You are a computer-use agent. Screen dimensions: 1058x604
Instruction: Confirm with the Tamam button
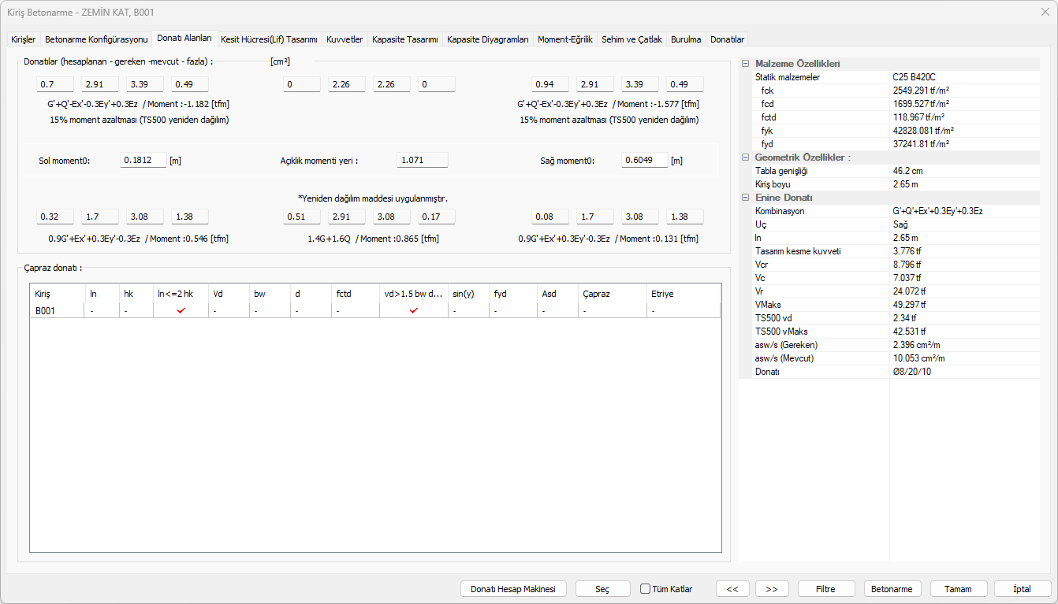pos(959,589)
